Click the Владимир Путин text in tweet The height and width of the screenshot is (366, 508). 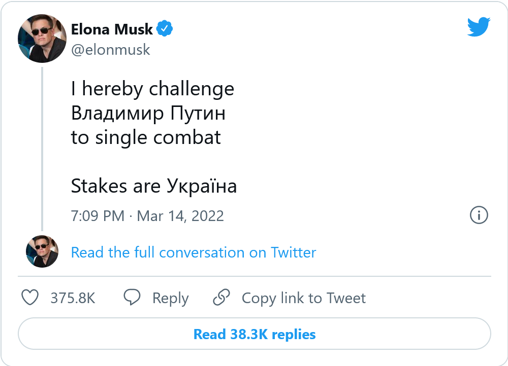148,114
